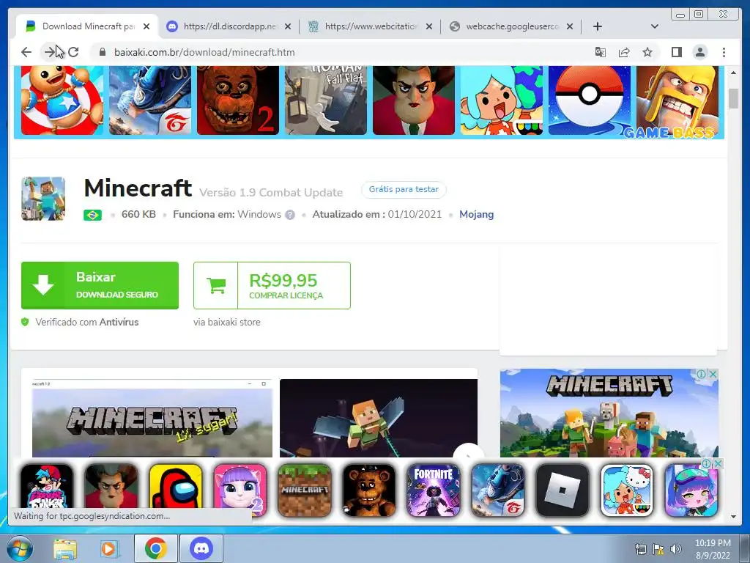The width and height of the screenshot is (750, 563).
Task: Open the translate page icon
Action: click(601, 52)
